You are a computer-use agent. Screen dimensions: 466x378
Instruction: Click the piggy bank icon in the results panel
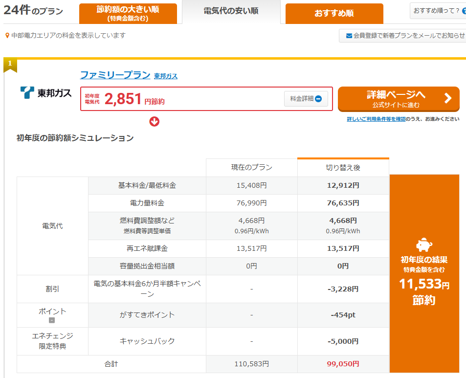point(424,245)
